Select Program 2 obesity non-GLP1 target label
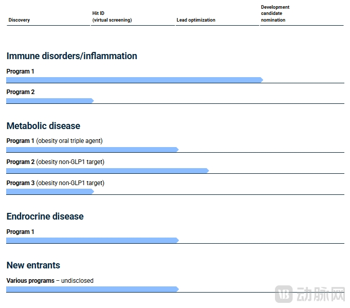This screenshot has width=350, height=308. click(56, 162)
